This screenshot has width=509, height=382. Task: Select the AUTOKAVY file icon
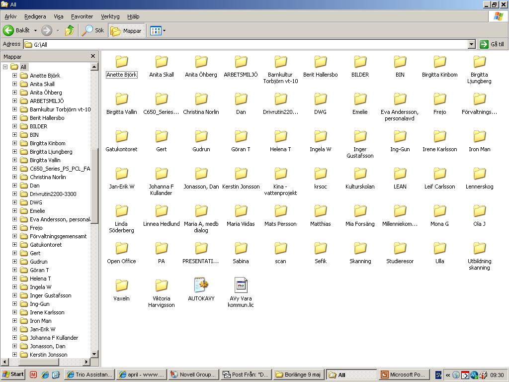[201, 285]
